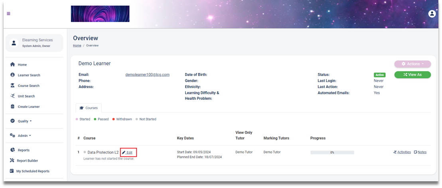Expand the Admin dropdown menu
442x188 pixels.
(24, 136)
